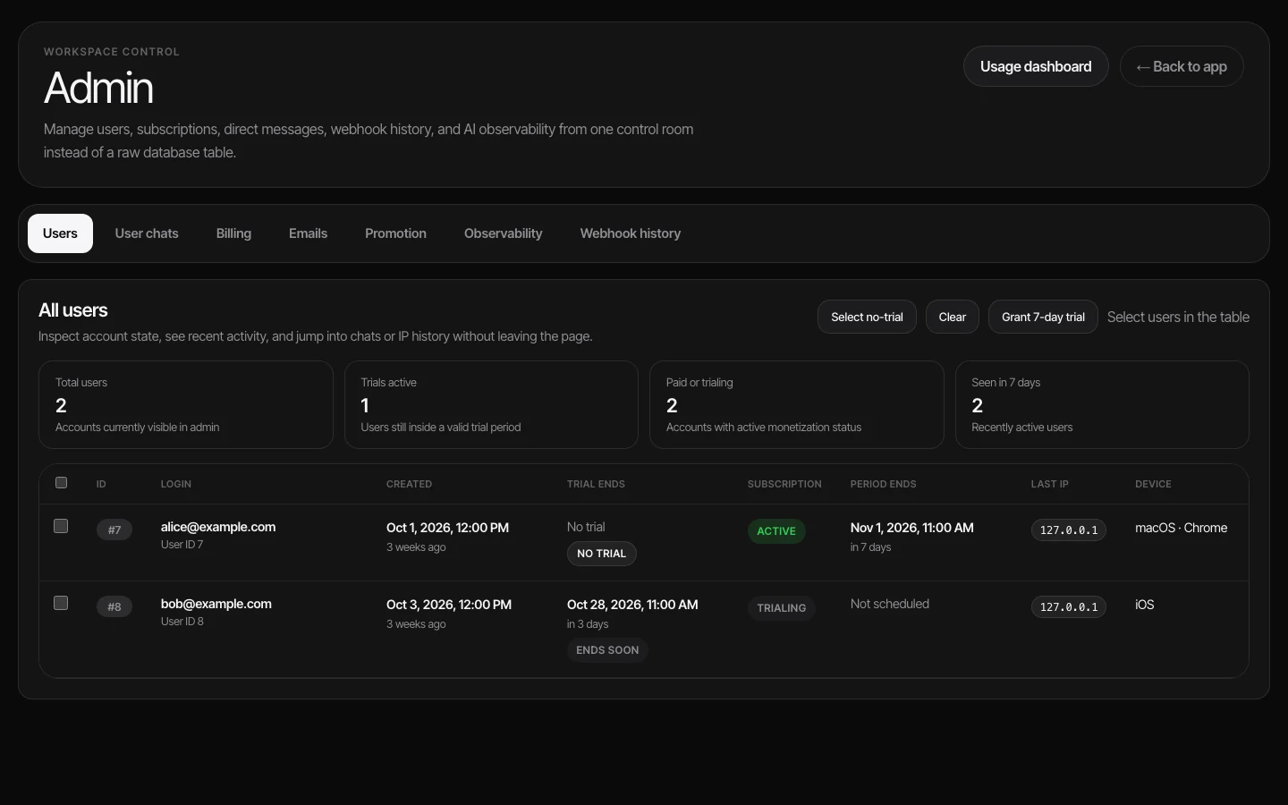Click the Select no-trial button
This screenshot has height=805, width=1288.
coord(867,317)
